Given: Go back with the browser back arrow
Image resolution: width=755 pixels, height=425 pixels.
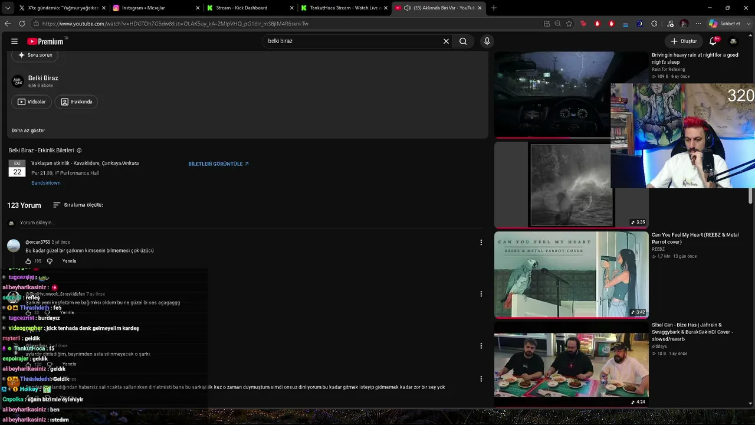Looking at the screenshot, I should [x=8, y=24].
